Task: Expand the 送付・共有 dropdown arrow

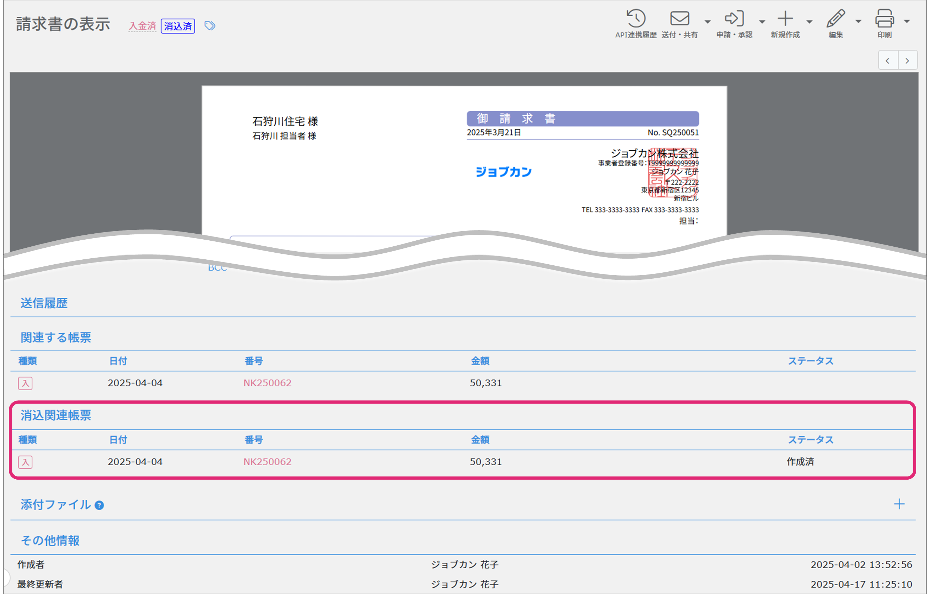Action: point(708,22)
